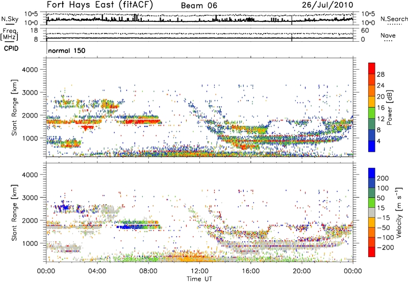Click the '28' tick on Power scale
The width and height of the screenshot is (408, 282).
(x=380, y=74)
